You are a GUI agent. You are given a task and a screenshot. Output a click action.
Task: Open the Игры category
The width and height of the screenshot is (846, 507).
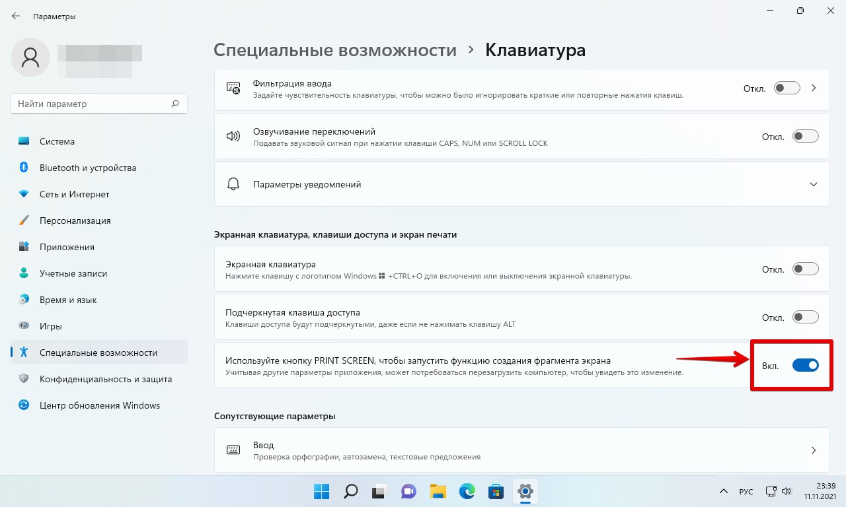coord(99,326)
